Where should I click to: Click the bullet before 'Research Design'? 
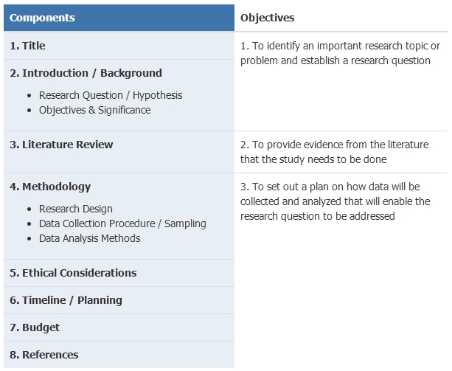[x=29, y=209]
